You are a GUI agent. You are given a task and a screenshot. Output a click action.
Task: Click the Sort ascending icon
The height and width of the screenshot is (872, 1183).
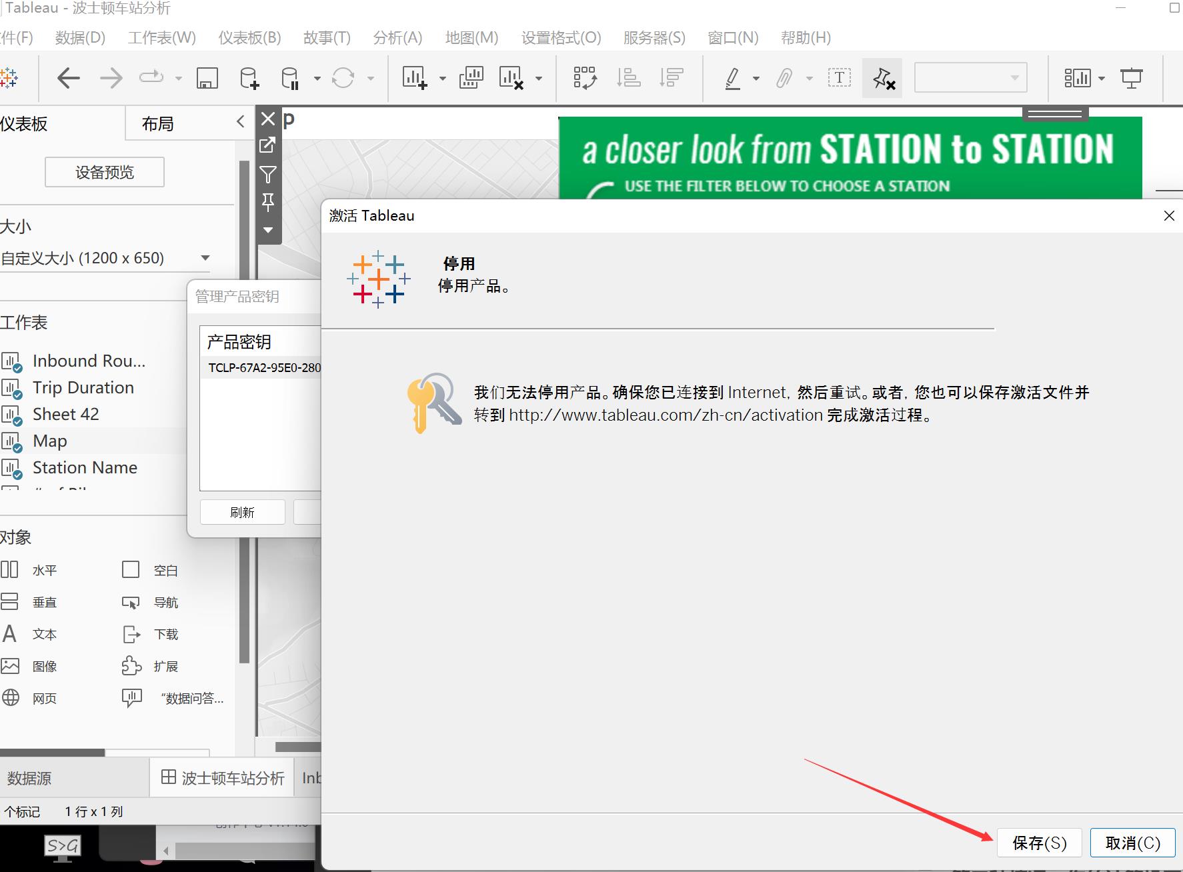pos(628,78)
